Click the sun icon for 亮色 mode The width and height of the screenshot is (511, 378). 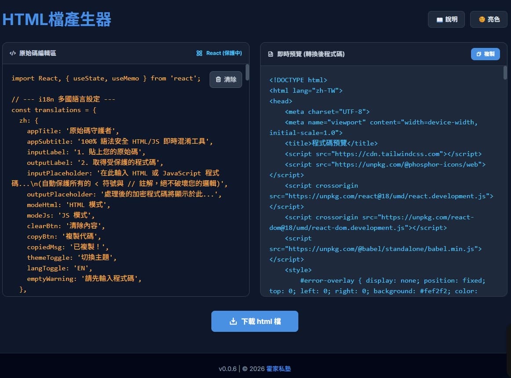click(x=482, y=19)
